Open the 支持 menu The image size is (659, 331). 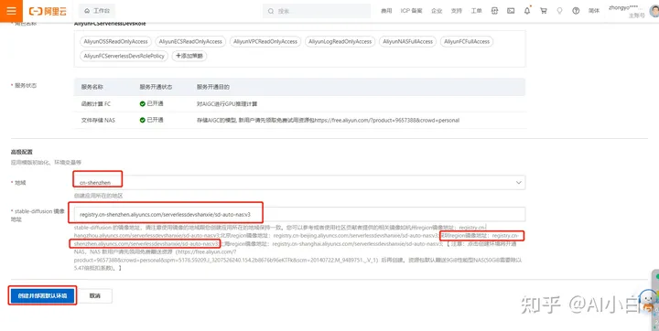point(457,11)
